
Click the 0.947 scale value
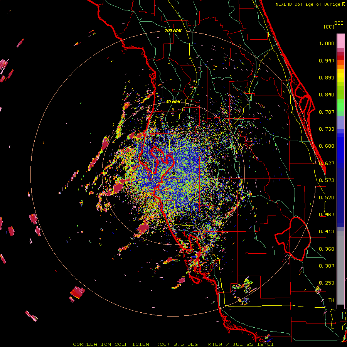[x=327, y=61]
